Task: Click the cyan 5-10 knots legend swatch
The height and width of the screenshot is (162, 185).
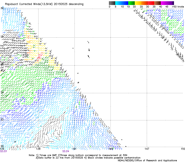Action: click(x=118, y=3)
